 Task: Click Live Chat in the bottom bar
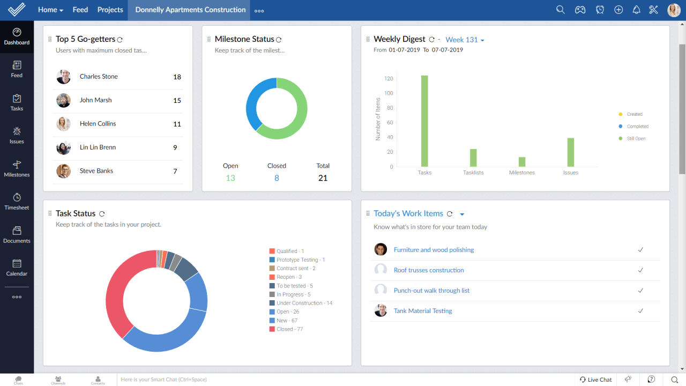click(x=595, y=379)
